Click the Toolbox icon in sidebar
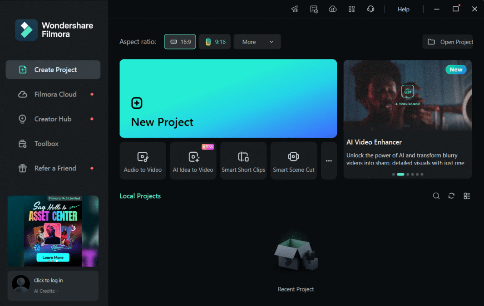 tap(23, 144)
